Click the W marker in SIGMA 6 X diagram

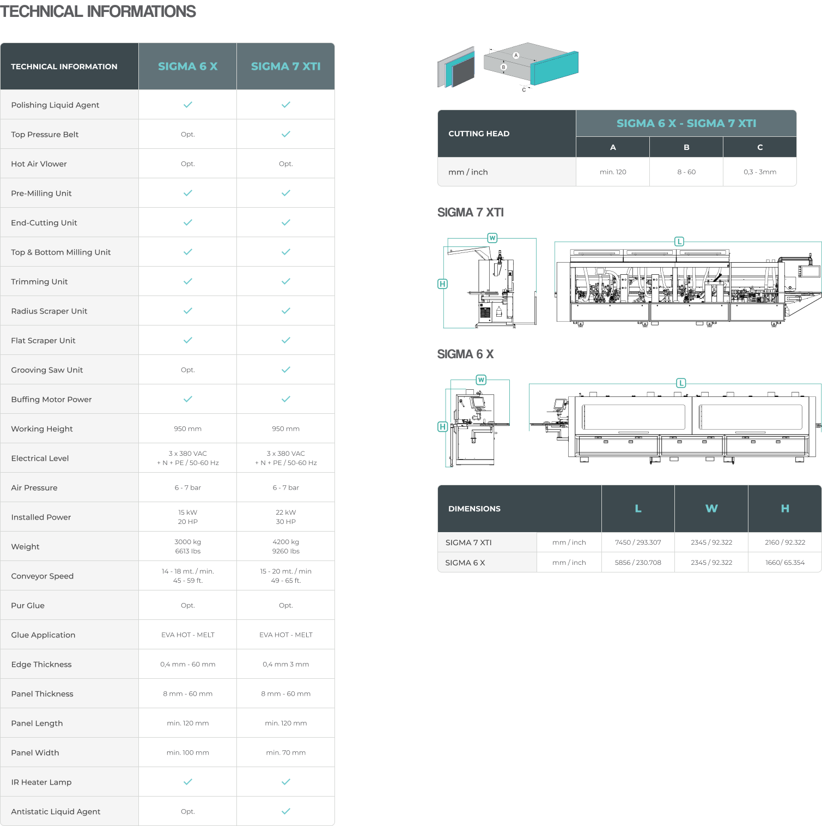pos(481,380)
